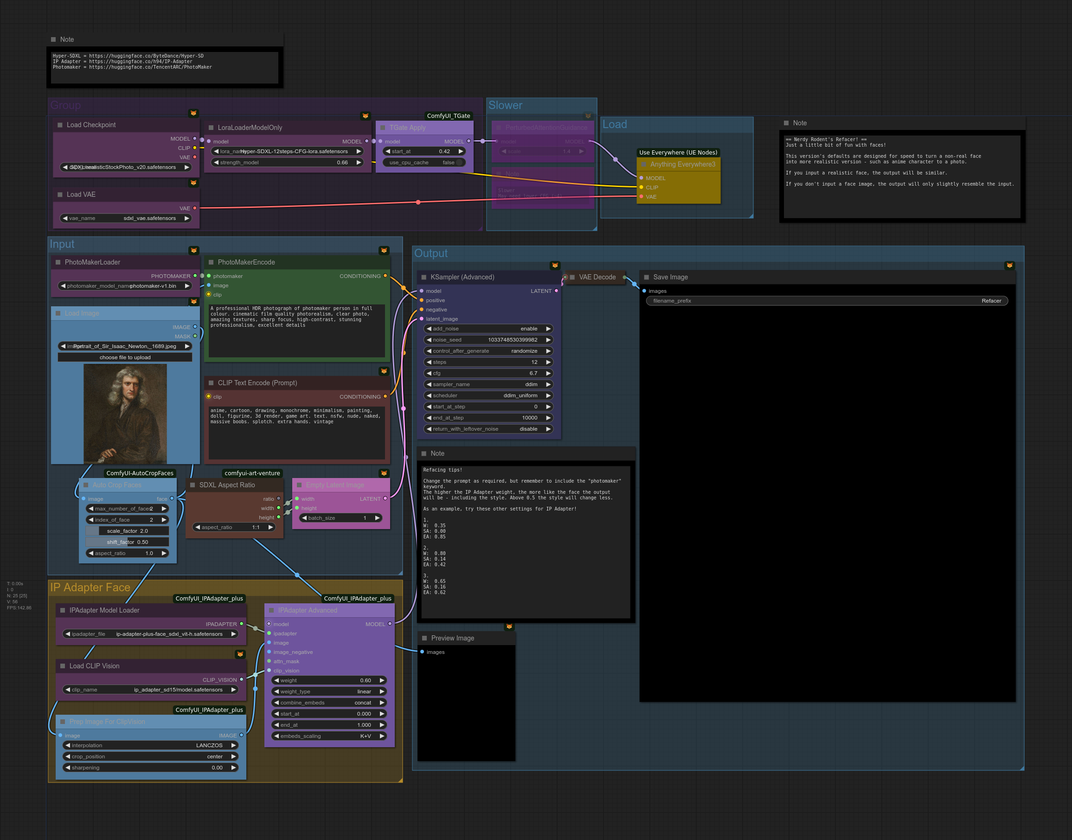Click fox badge icon above KSampler node
Viewport: 1072px width, 840px height.
555,265
